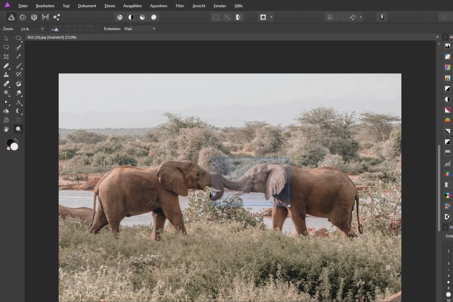The width and height of the screenshot is (453, 302).
Task: Open the Auswählen menu
Action: pyautogui.click(x=133, y=6)
